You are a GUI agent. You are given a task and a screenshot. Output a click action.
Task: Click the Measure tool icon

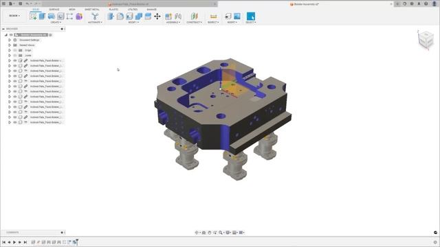[213, 16]
